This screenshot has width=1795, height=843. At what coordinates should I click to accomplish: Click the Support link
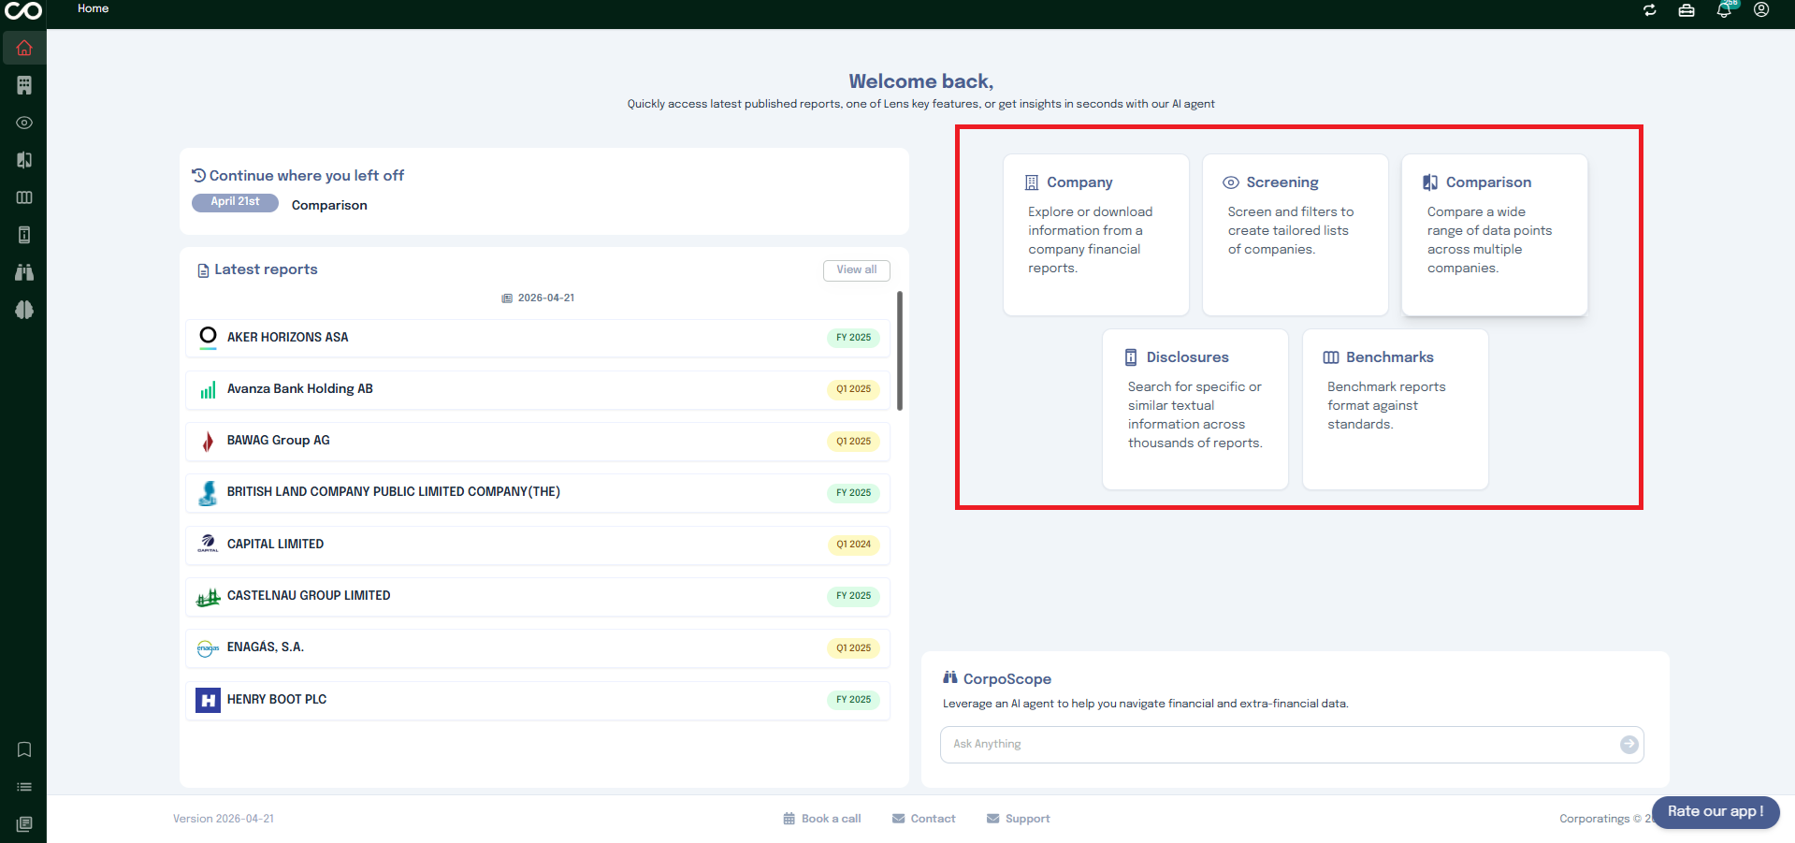pyautogui.click(x=1019, y=819)
